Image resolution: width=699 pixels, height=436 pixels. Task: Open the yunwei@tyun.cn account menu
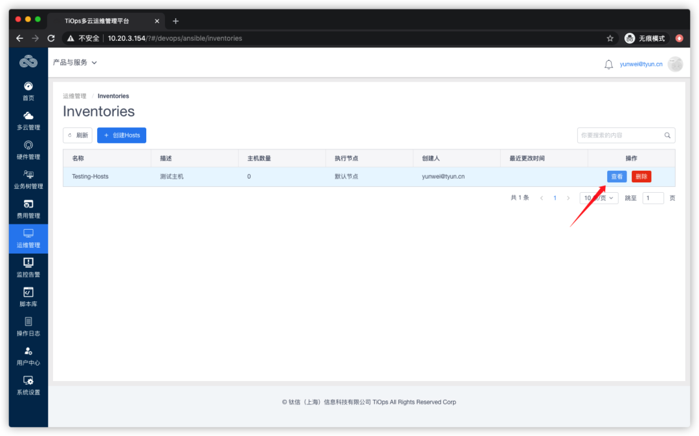coord(641,63)
